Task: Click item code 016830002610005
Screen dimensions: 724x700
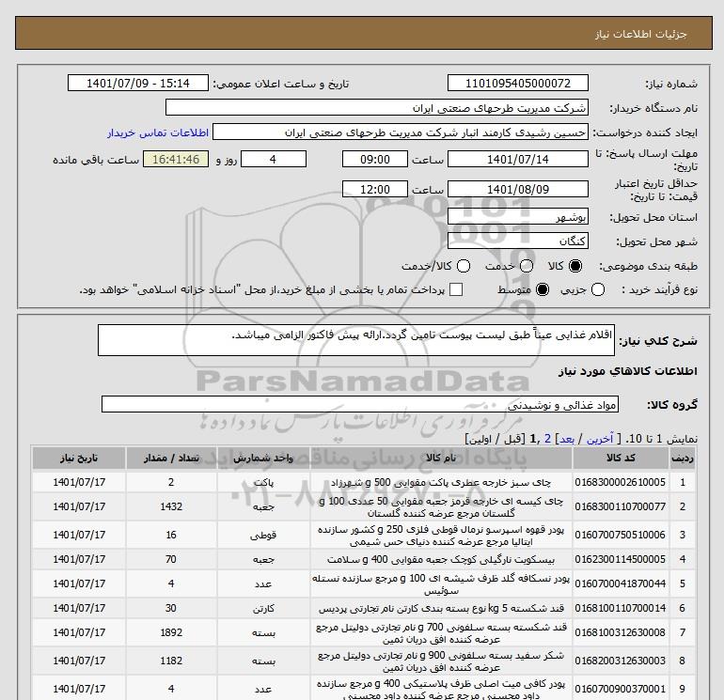Action: 621,482
